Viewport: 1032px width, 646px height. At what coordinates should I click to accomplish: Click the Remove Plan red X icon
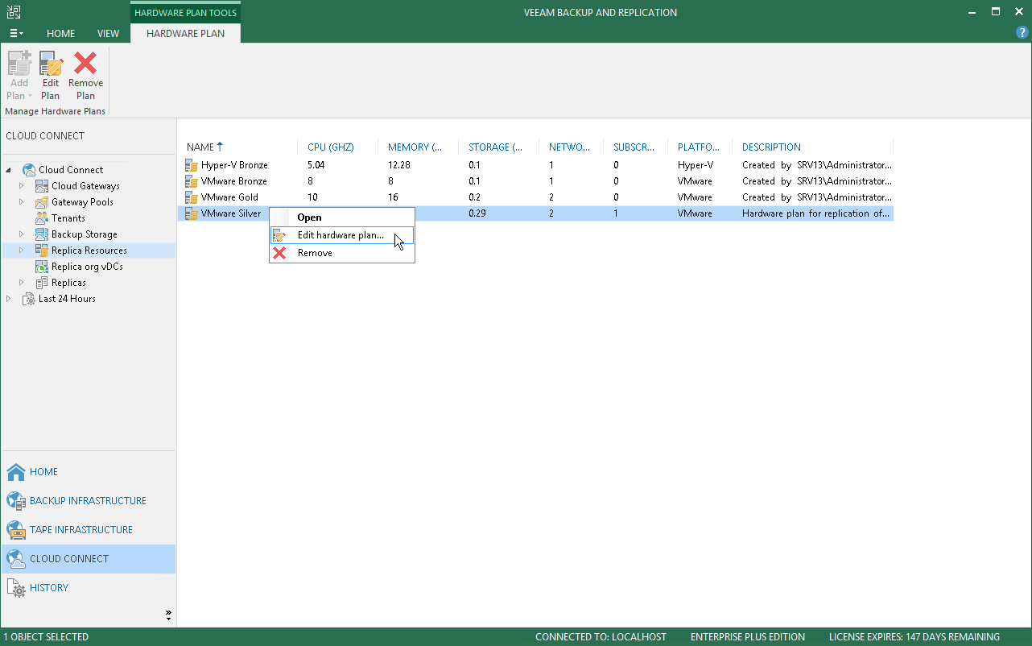click(85, 64)
